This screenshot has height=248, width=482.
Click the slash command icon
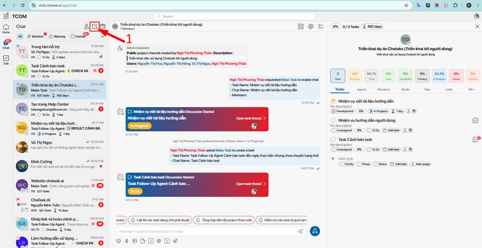pos(151,241)
